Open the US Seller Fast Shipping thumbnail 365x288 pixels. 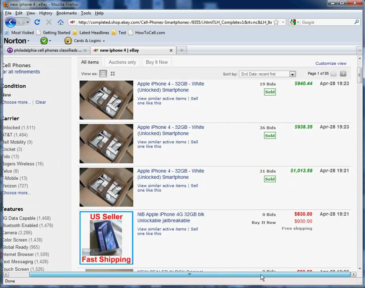click(106, 238)
